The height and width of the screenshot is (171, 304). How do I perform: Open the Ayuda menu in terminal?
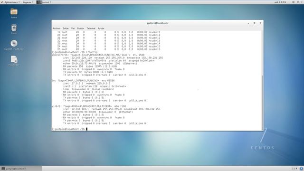101,28
